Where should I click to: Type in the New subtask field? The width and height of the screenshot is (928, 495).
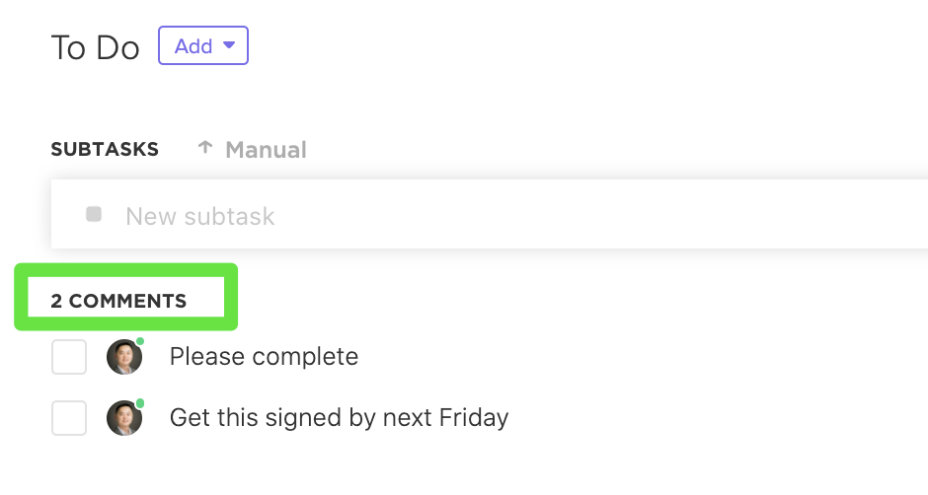click(x=395, y=216)
